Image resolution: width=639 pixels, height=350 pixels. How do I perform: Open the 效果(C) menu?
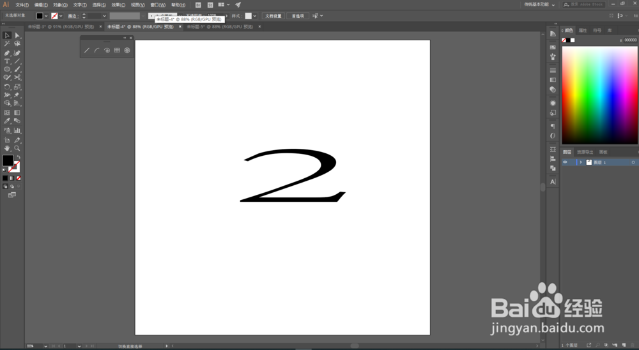pos(118,5)
